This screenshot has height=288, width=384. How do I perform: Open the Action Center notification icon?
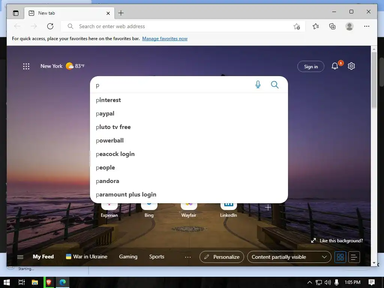tap(372, 282)
